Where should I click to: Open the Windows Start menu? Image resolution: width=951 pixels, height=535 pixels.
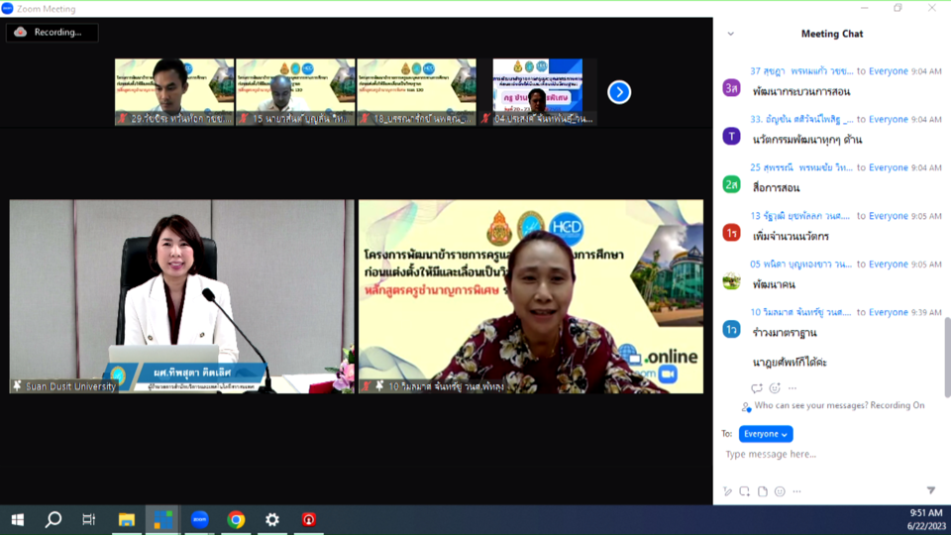pos(18,520)
